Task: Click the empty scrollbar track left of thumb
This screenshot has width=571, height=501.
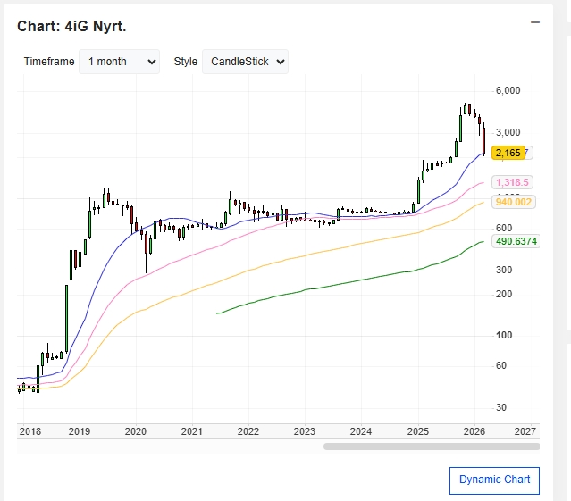Action: pyautogui.click(x=170, y=446)
